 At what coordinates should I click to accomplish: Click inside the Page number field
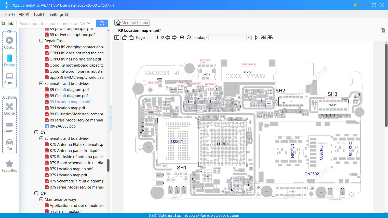click(153, 37)
